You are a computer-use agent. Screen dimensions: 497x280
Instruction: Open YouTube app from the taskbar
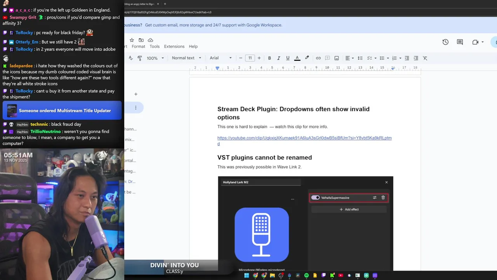pyautogui.click(x=341, y=275)
